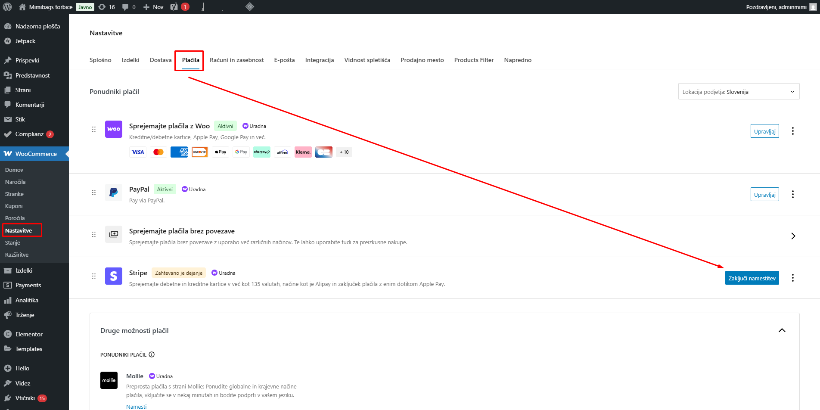This screenshot has height=410, width=820.
Task: Open Trženje marketing menu
Action: coord(34,315)
